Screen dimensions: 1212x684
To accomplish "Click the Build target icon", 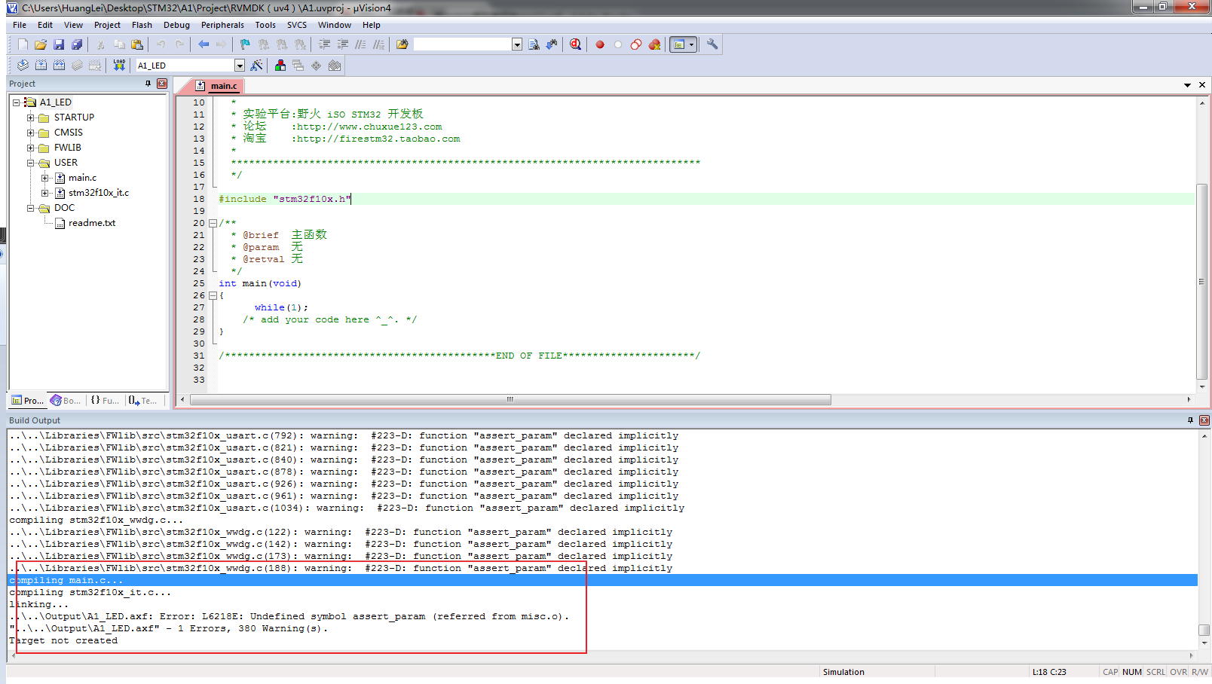I will [41, 66].
